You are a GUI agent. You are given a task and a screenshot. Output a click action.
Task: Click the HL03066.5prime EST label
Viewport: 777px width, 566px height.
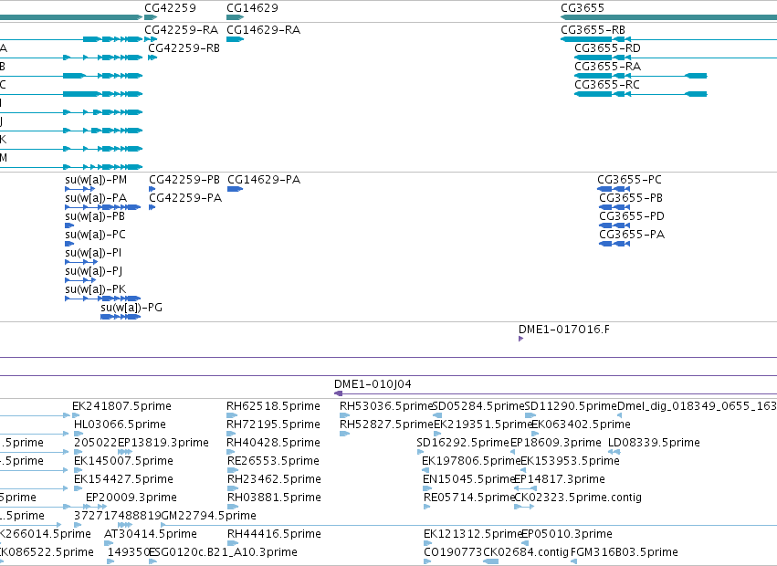coord(120,424)
